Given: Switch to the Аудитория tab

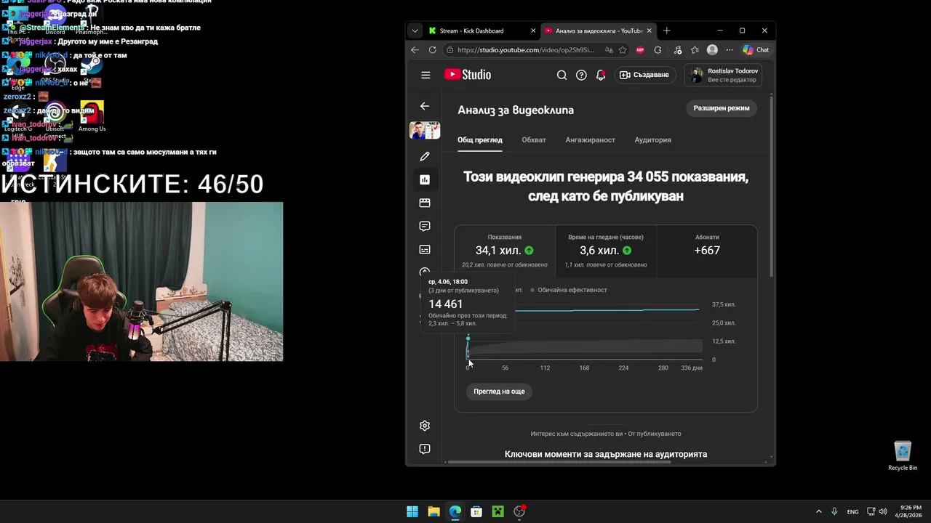Looking at the screenshot, I should 652,139.
